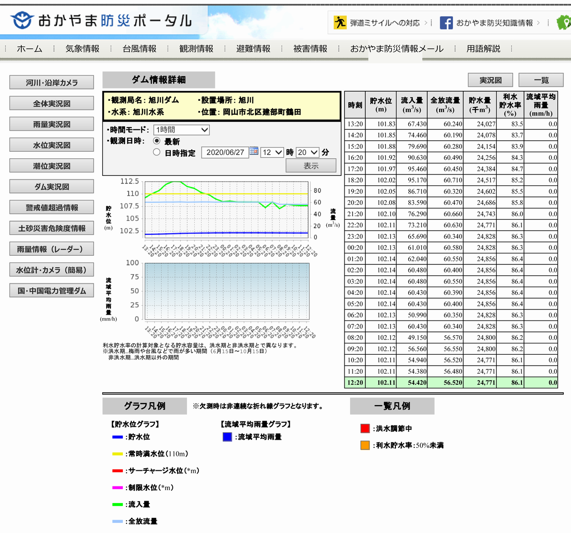
Task: Click the Okayama portal logo emblem
Action: [22, 20]
